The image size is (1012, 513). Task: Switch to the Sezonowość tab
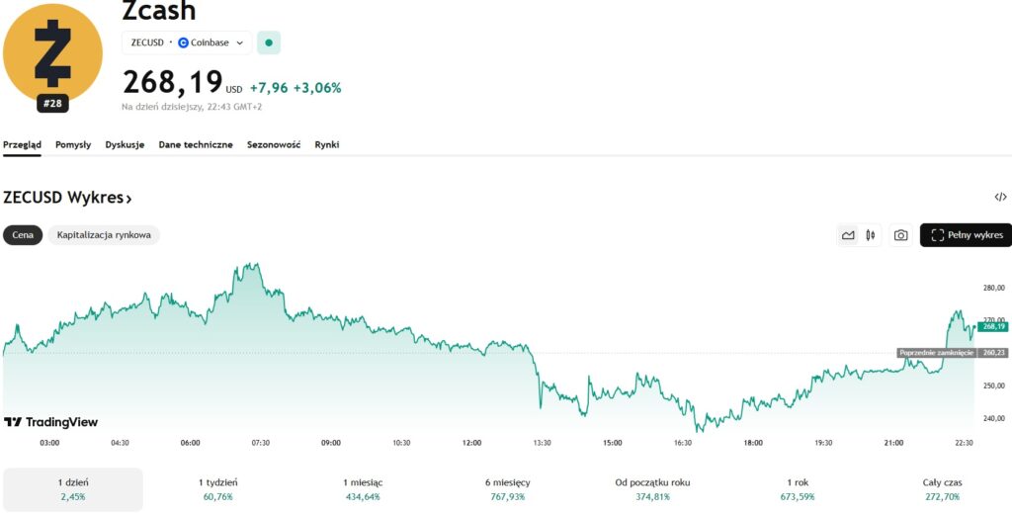pyautogui.click(x=274, y=144)
